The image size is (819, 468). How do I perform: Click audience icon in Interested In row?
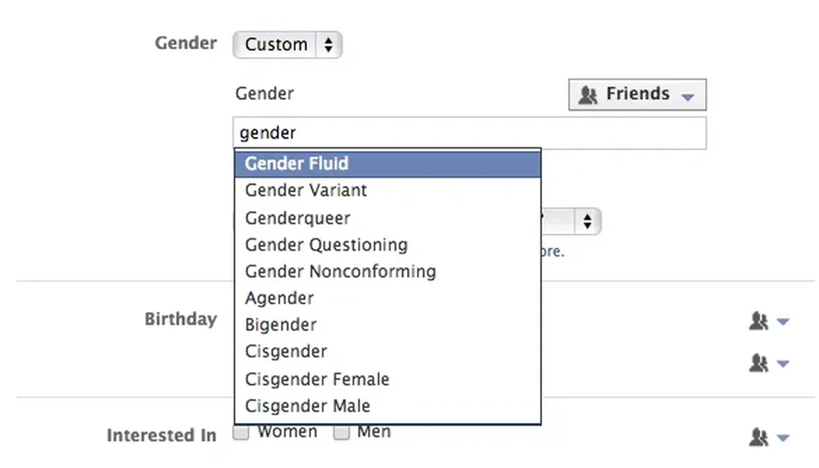tap(768, 438)
